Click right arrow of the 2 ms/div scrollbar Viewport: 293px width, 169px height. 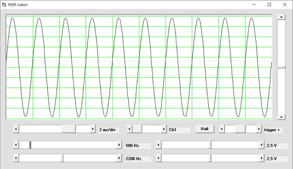92,129
